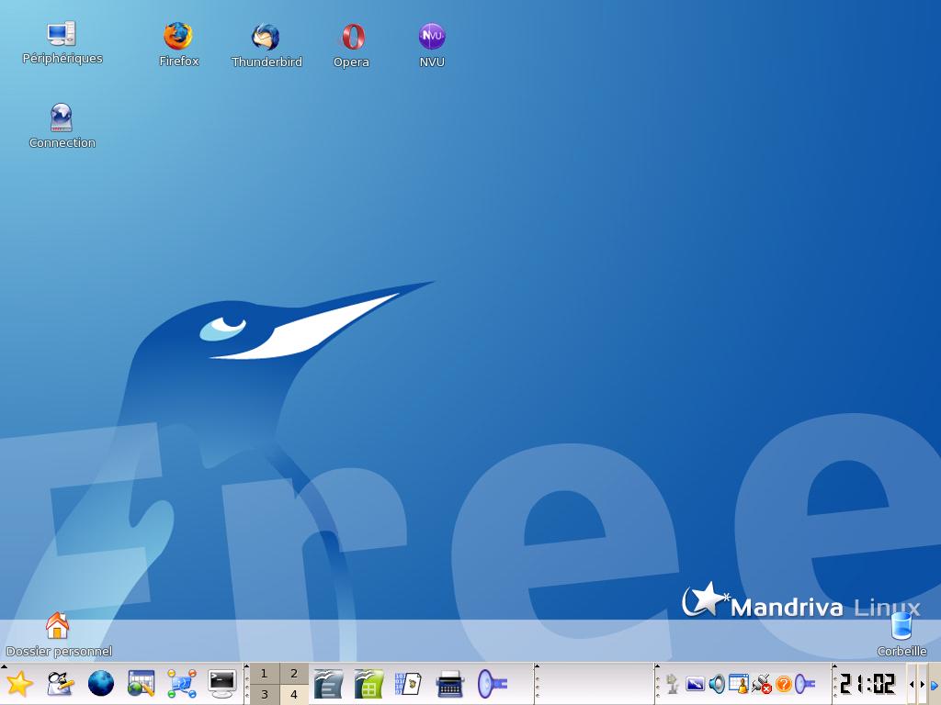
Task: Click the 21:02 panel clock
Action: coord(867,684)
